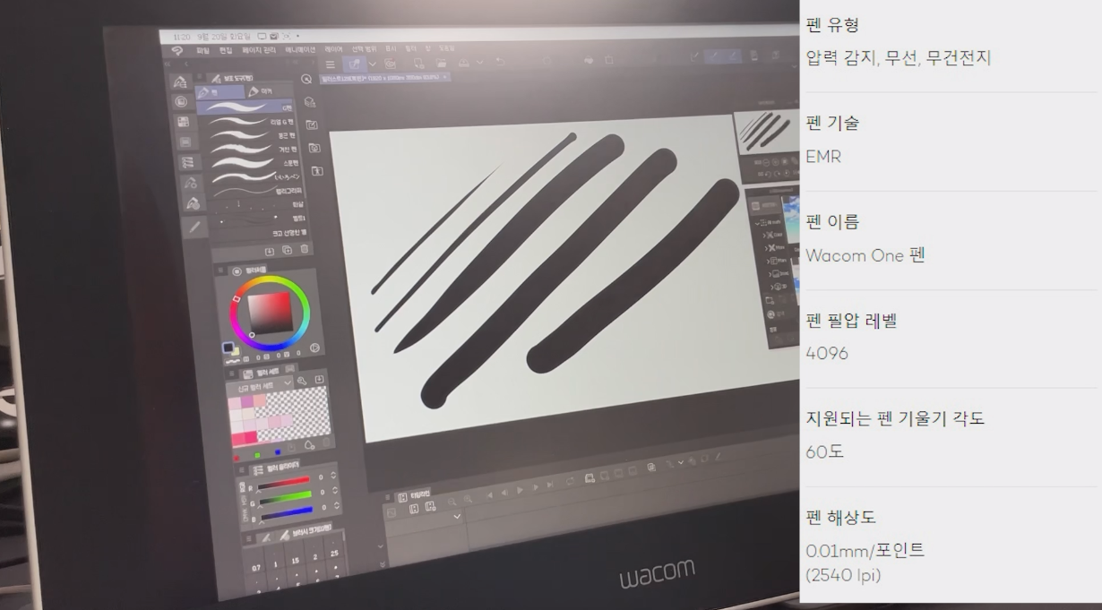Adjust the green G color slider
The width and height of the screenshot is (1102, 610).
285,497
